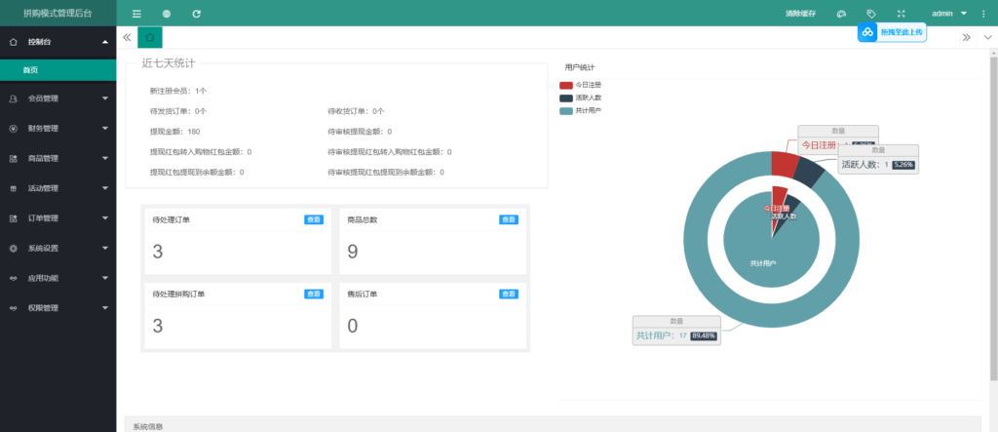The width and height of the screenshot is (998, 432).
Task: Toggle the sidebar collapse menu icon
Action: point(136,14)
